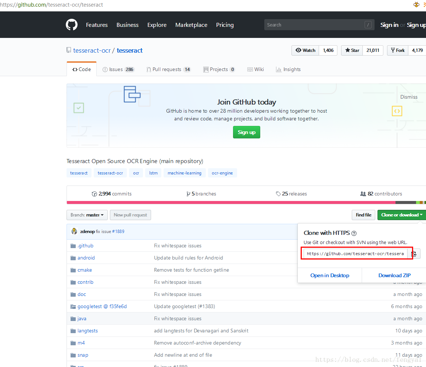Click the doc folder icon
Viewport: 426px width, 367px height.
(73, 294)
